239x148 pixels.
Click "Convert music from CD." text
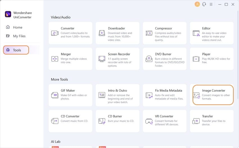pos(75,121)
